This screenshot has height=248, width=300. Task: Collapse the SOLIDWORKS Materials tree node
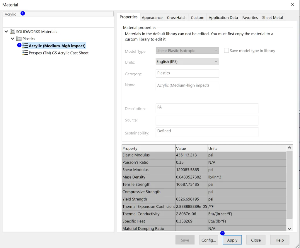[6, 32]
